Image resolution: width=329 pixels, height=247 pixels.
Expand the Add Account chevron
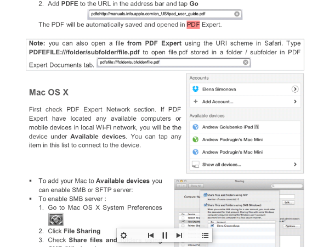[x=295, y=102]
